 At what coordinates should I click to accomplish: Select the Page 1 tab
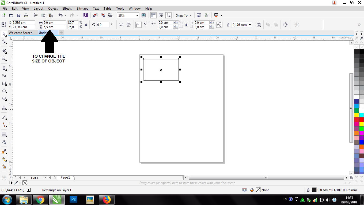click(65, 178)
